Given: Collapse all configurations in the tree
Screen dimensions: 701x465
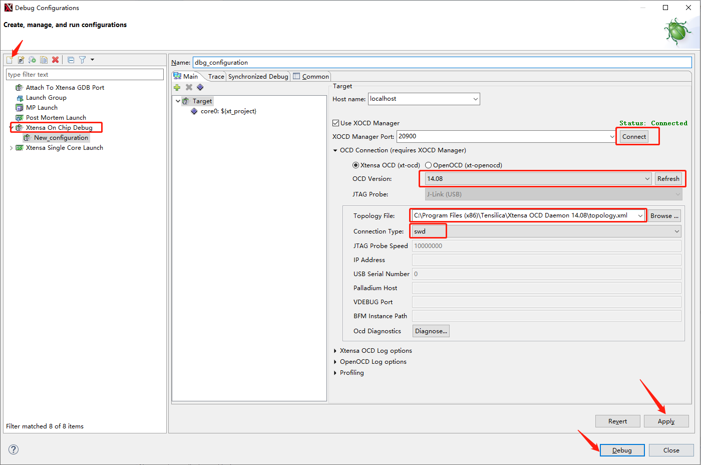Looking at the screenshot, I should [71, 60].
